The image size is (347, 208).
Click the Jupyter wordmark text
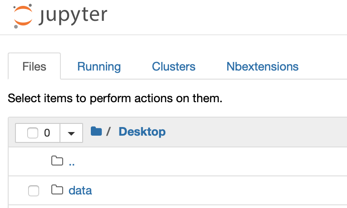tap(73, 16)
